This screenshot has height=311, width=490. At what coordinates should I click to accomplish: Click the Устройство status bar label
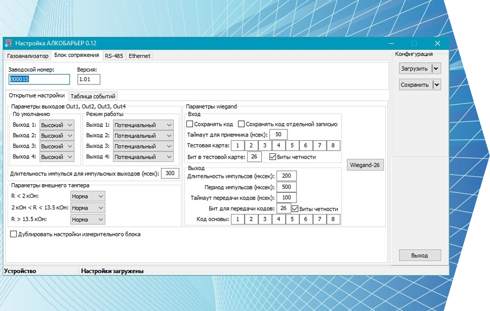(20, 271)
